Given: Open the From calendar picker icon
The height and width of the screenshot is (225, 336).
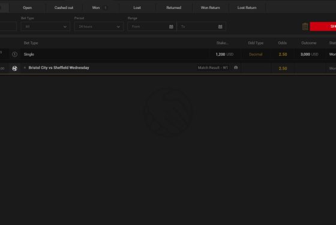Looking at the screenshot, I should (171, 27).
